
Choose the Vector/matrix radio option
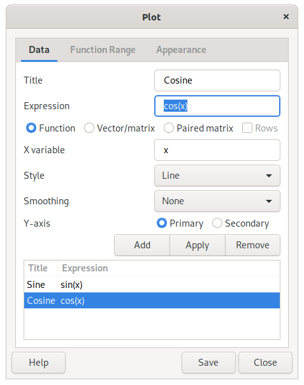[x=119, y=128]
